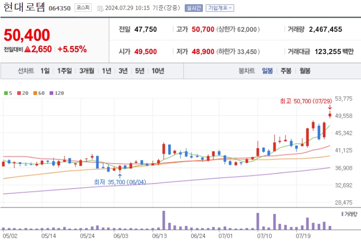361x242 pixels.
Task: Click the 05/02 date axis label
Action: click(10, 236)
